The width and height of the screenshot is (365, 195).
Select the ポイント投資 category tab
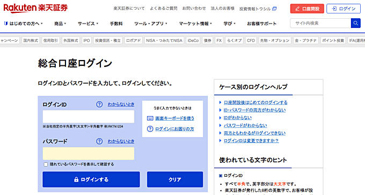click(333, 40)
